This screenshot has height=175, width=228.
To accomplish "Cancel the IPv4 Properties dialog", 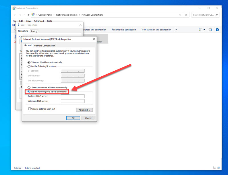I will coord(88,118).
